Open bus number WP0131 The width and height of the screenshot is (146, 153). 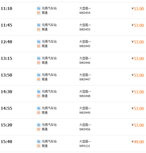[85, 146]
